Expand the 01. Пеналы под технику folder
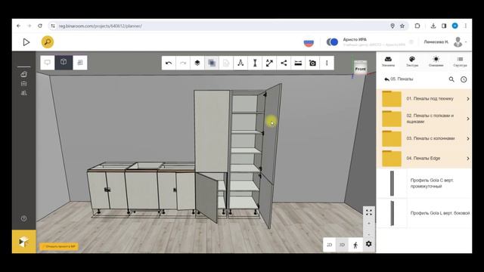 423,99
